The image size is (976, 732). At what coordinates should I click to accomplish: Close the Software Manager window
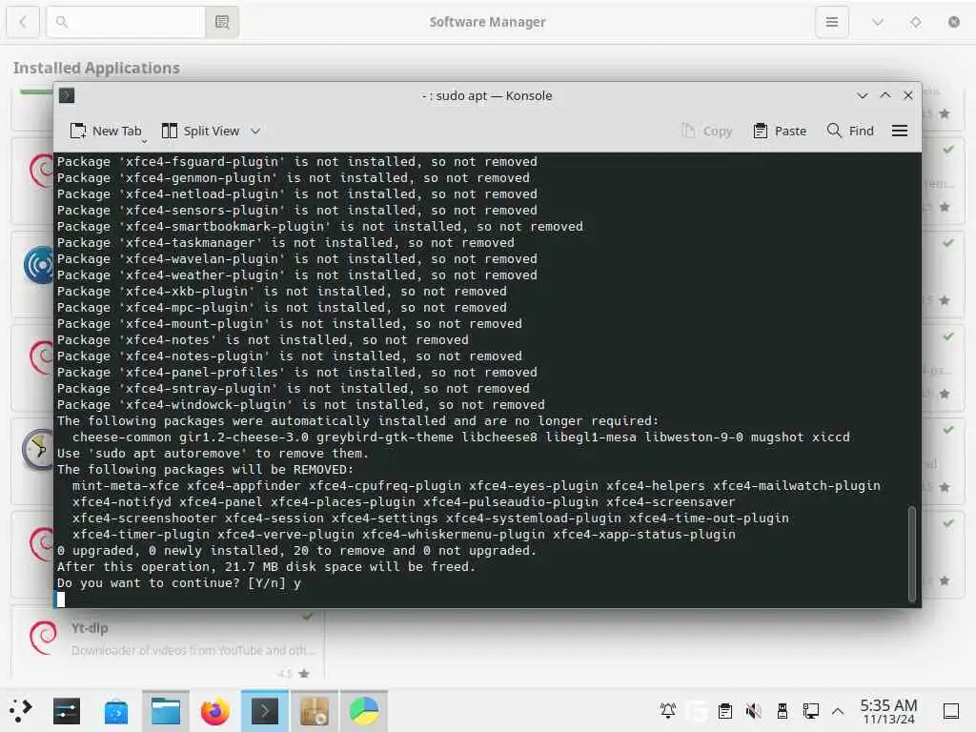(953, 22)
